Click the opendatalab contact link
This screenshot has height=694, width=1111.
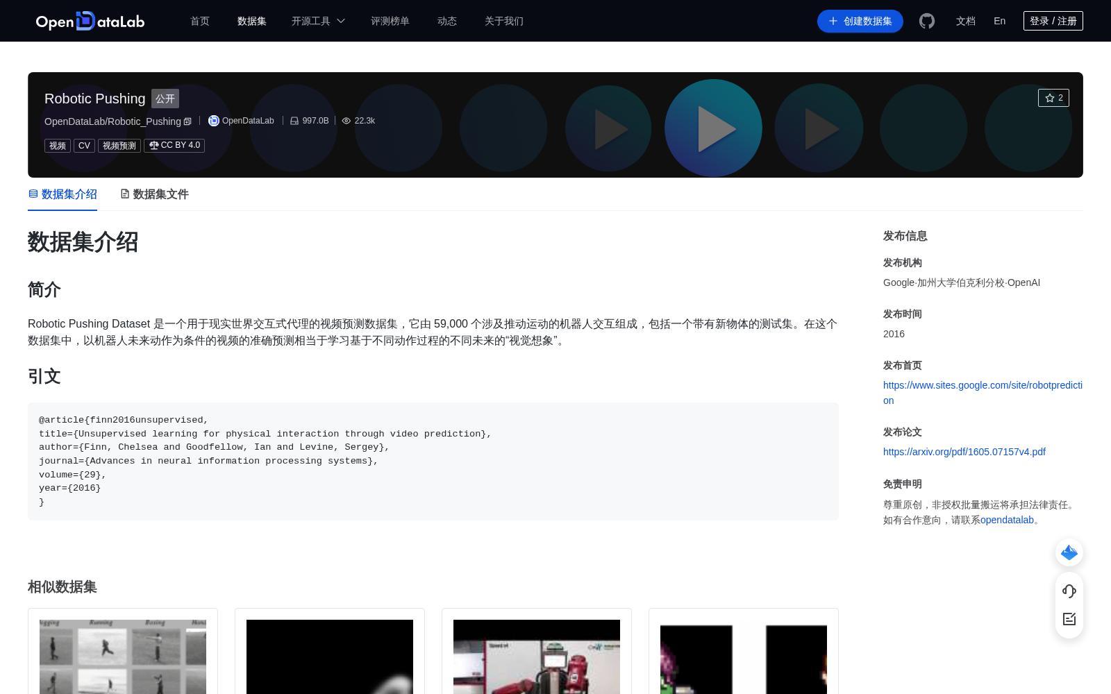1007,520
